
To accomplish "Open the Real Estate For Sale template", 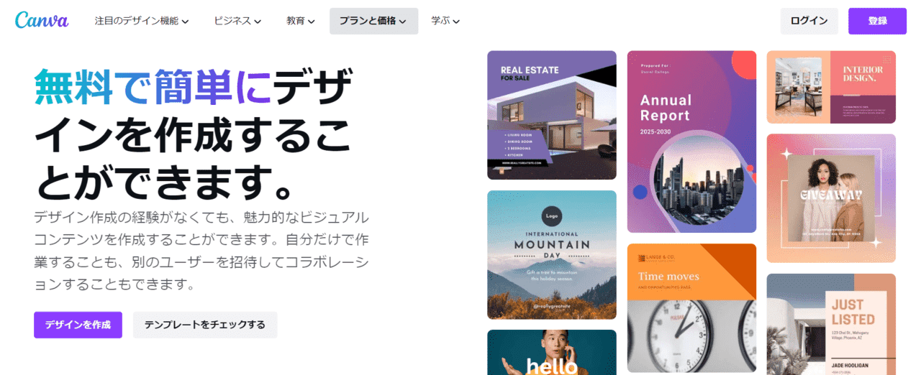I will point(552,115).
